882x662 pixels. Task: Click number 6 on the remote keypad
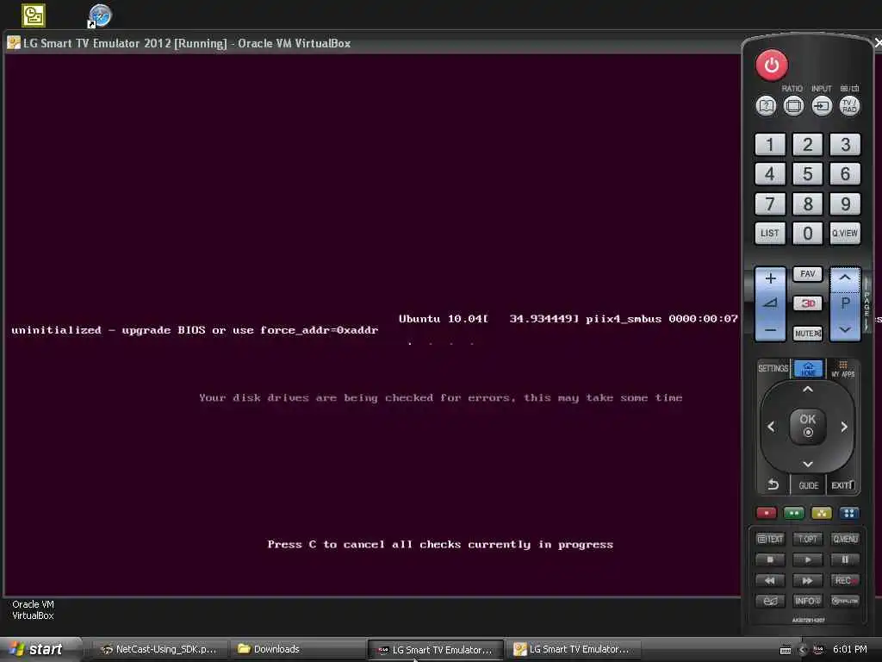pyautogui.click(x=845, y=174)
